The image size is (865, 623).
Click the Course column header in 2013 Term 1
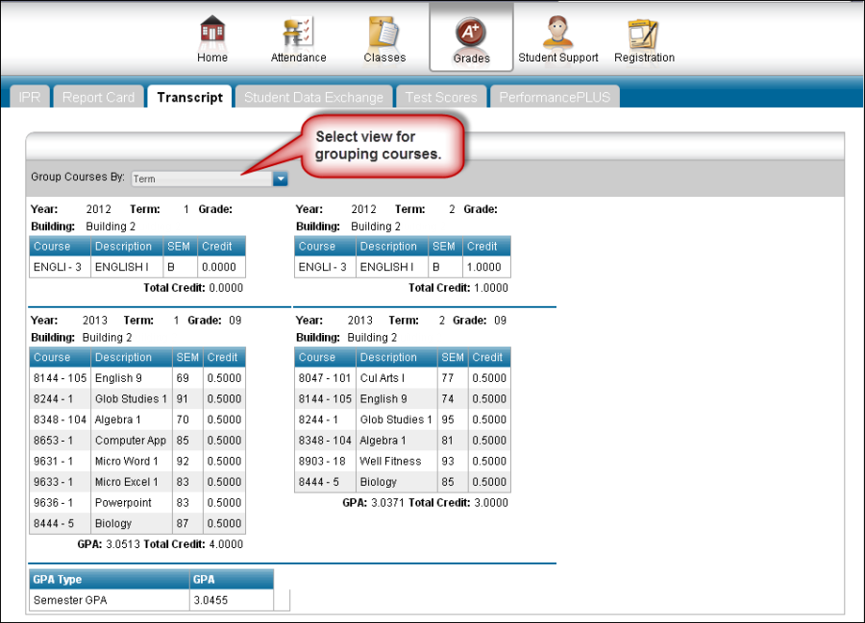[x=52, y=357]
